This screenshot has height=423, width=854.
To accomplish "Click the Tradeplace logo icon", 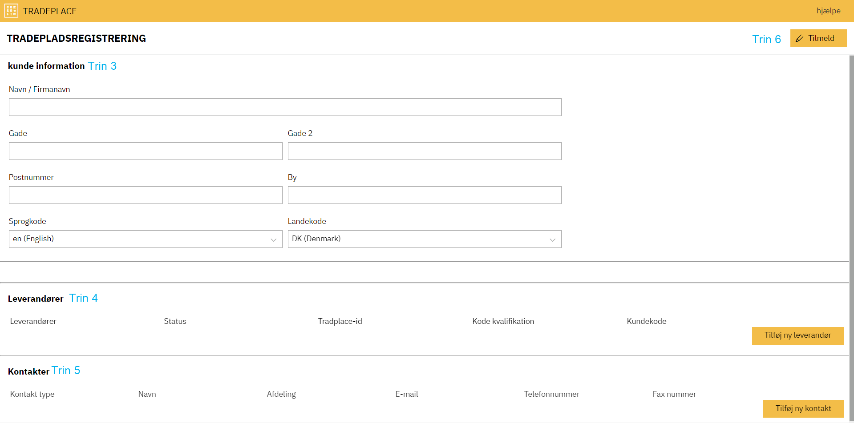I will point(11,11).
